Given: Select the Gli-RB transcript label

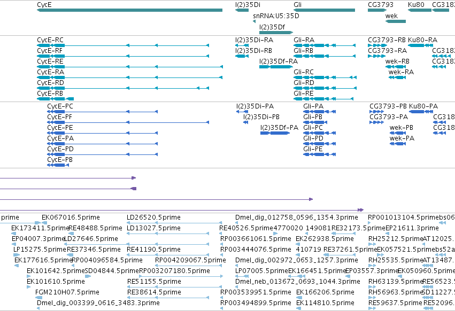Looking at the screenshot, I should 304,51.
